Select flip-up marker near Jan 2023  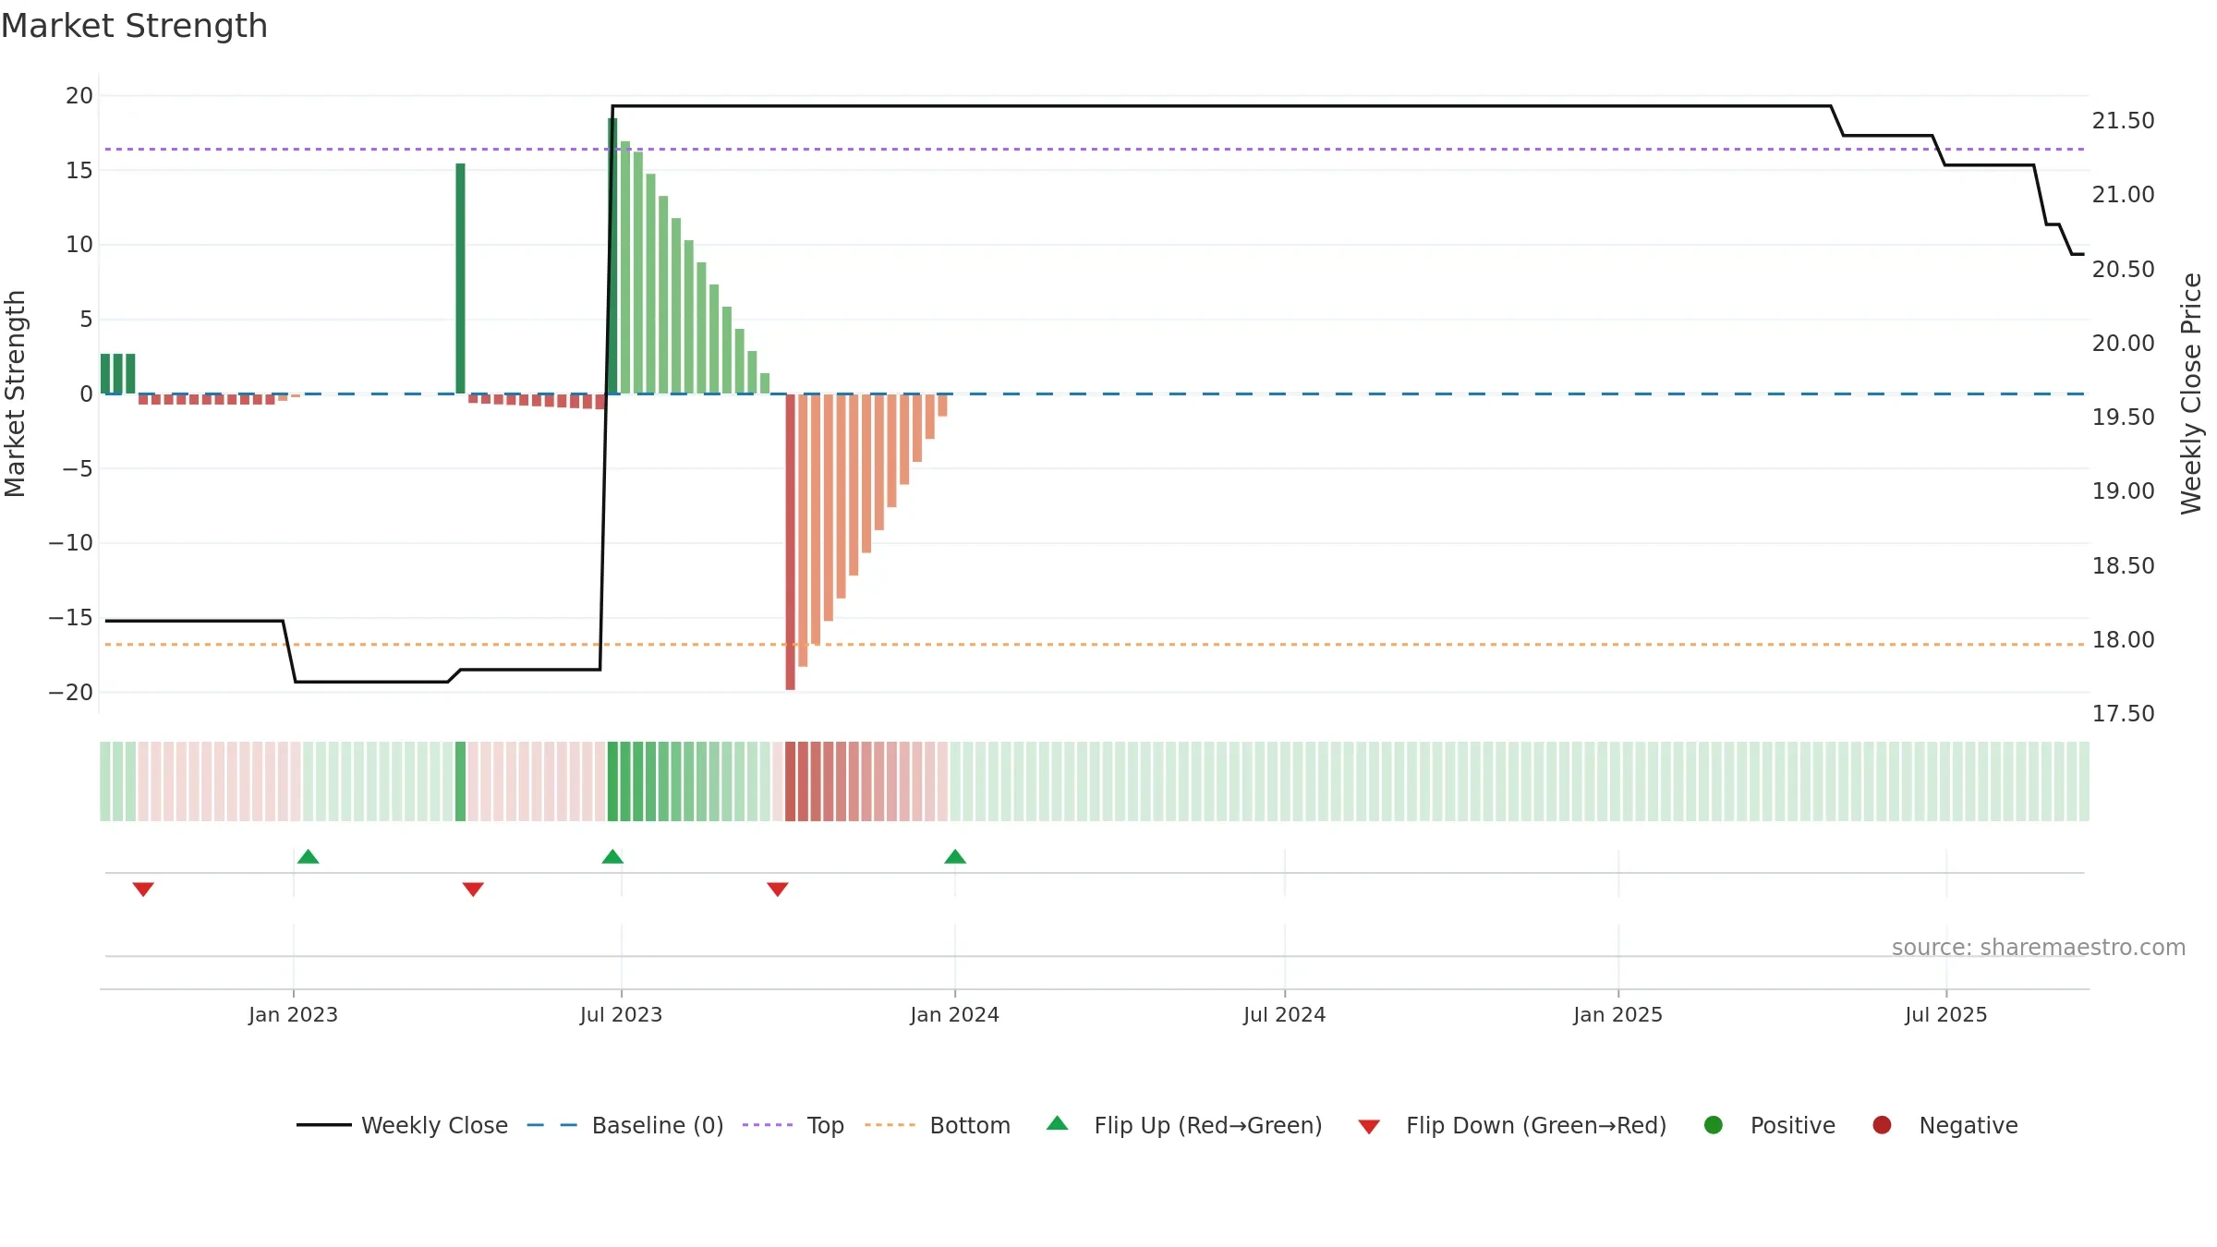(309, 857)
